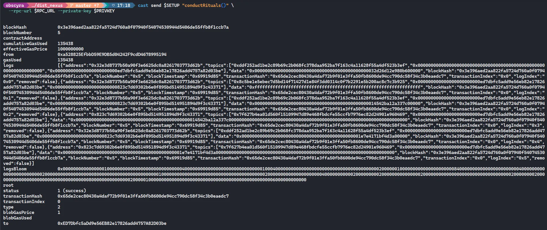This screenshot has width=547, height=230.
Task: Click the --private-key flag
Action: click(x=75, y=11)
